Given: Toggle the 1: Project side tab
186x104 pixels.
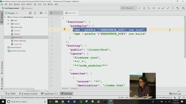Looking at the screenshot, I should point(2,17).
